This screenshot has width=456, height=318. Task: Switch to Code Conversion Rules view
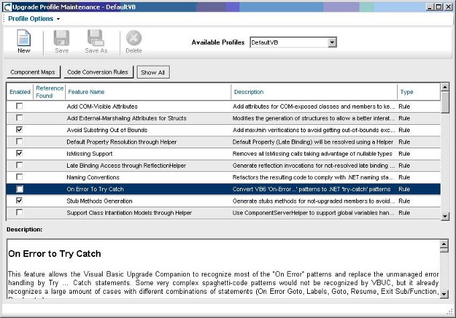coord(99,72)
